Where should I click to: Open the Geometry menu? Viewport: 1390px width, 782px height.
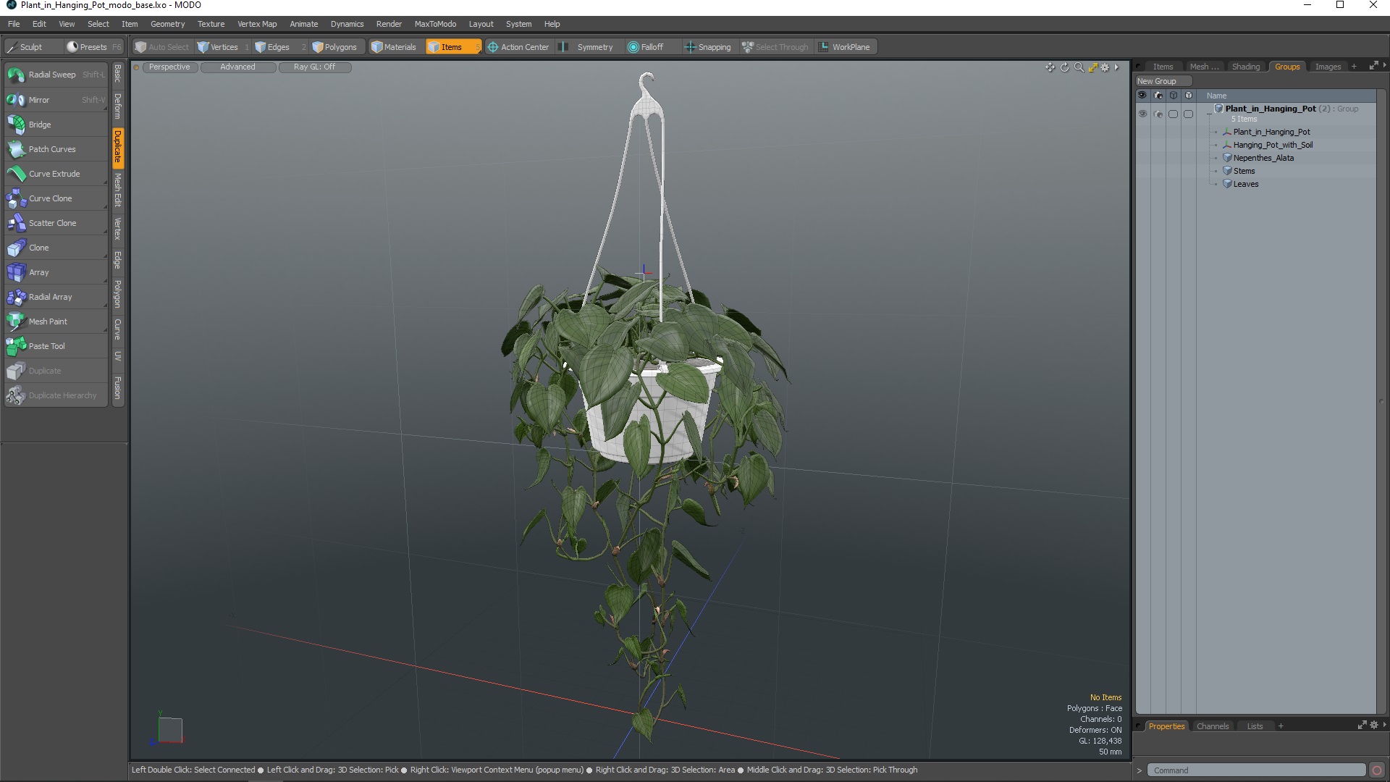pyautogui.click(x=167, y=24)
